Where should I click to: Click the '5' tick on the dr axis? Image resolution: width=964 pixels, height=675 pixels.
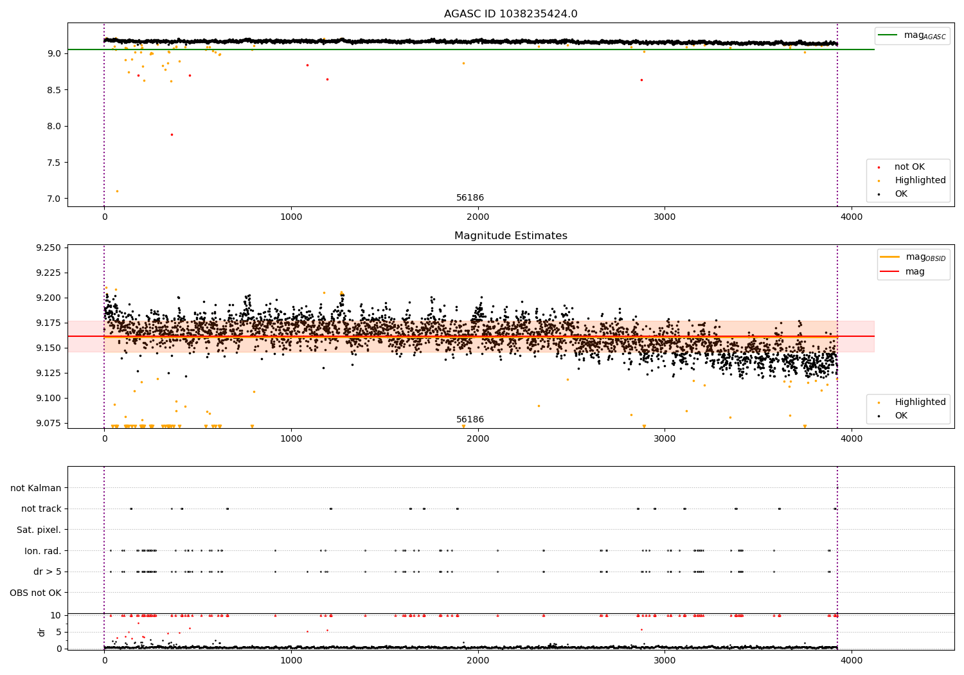pos(58,632)
